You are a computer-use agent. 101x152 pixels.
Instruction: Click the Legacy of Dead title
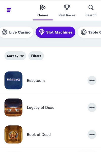click(x=41, y=108)
